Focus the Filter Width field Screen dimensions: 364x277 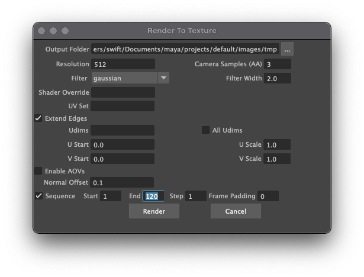pyautogui.click(x=278, y=78)
